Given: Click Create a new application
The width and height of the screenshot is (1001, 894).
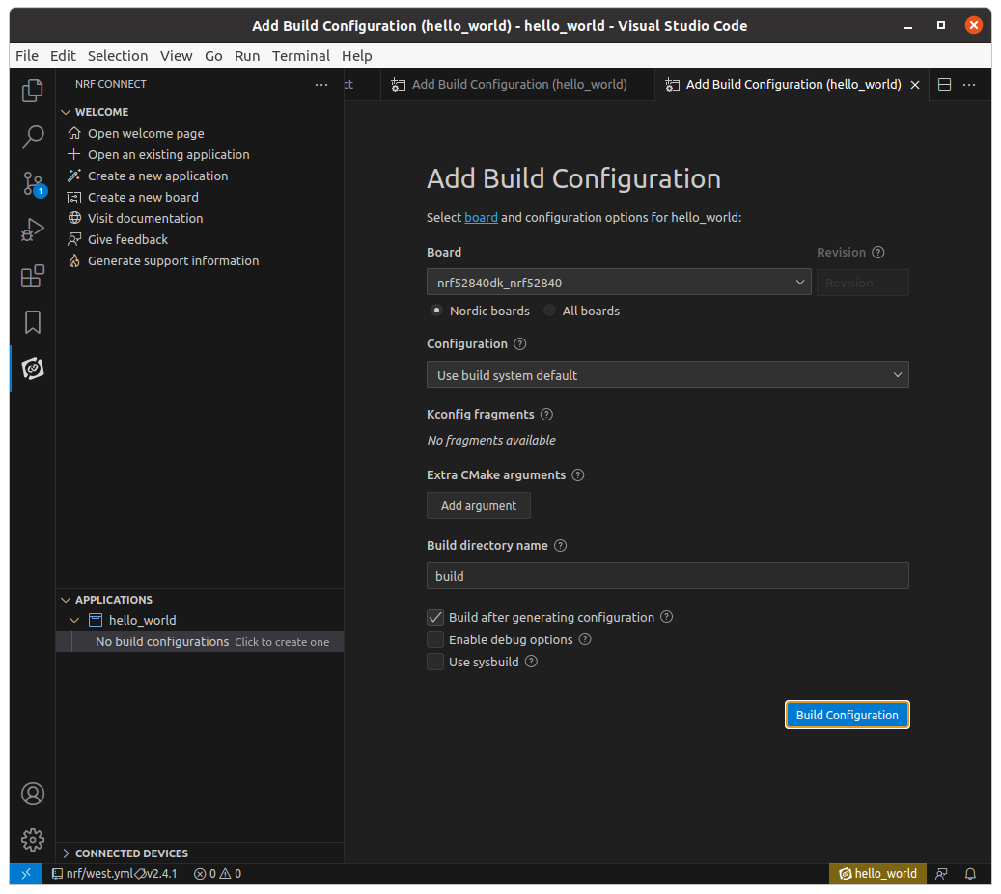Looking at the screenshot, I should (157, 176).
